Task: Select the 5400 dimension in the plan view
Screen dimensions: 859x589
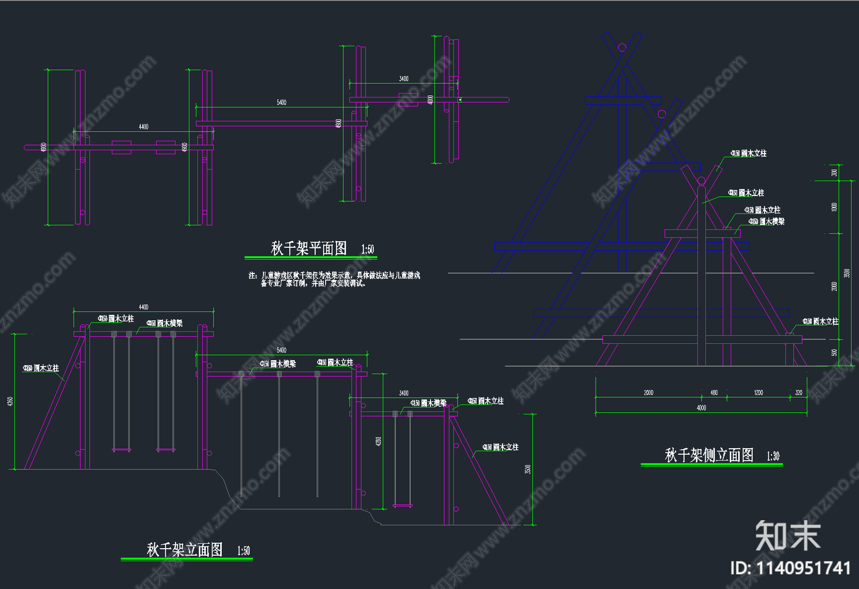Action: click(281, 102)
